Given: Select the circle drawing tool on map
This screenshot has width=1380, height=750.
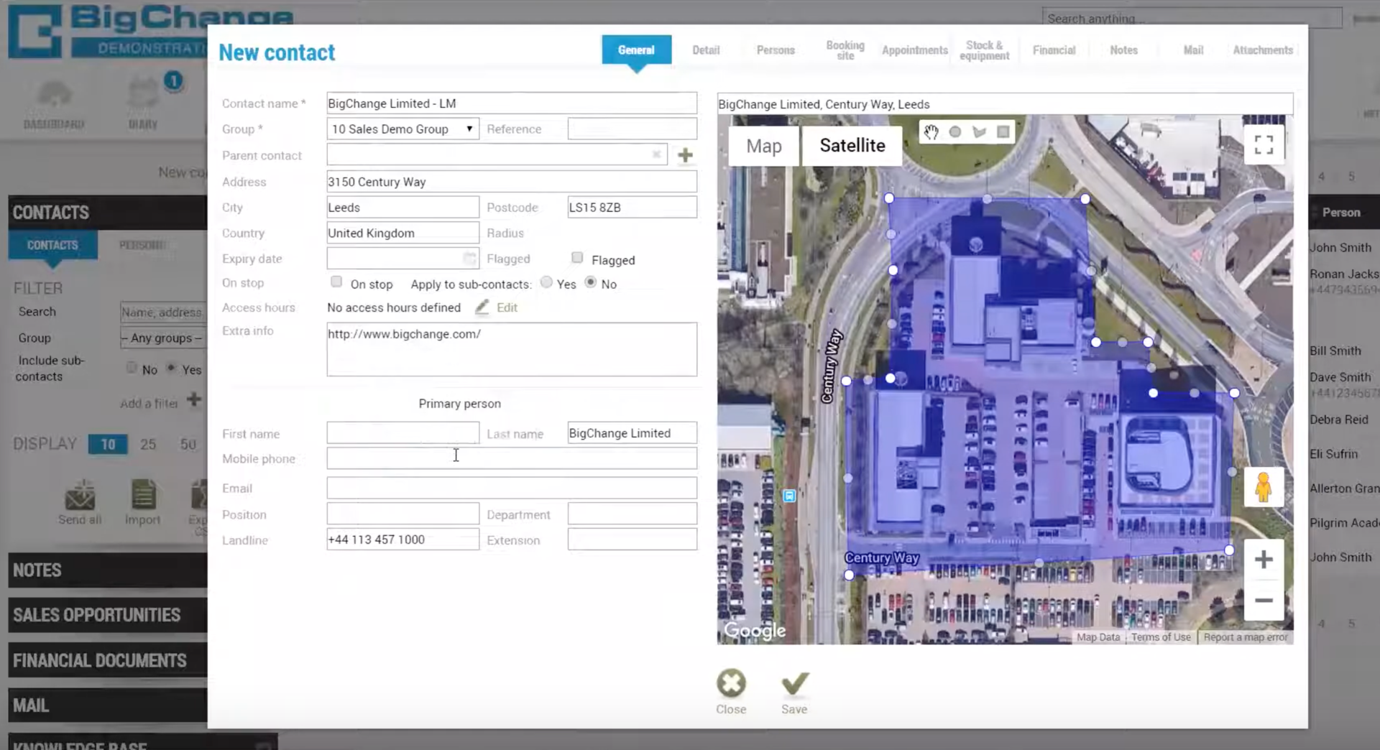Looking at the screenshot, I should coord(955,132).
